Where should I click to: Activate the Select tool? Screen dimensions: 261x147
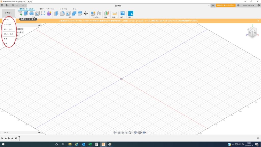tap(130, 13)
